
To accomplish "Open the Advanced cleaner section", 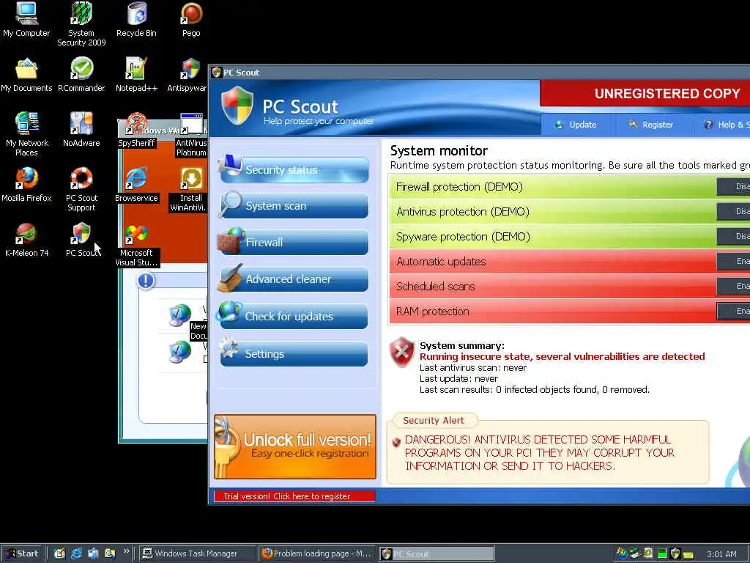I will coord(294,279).
